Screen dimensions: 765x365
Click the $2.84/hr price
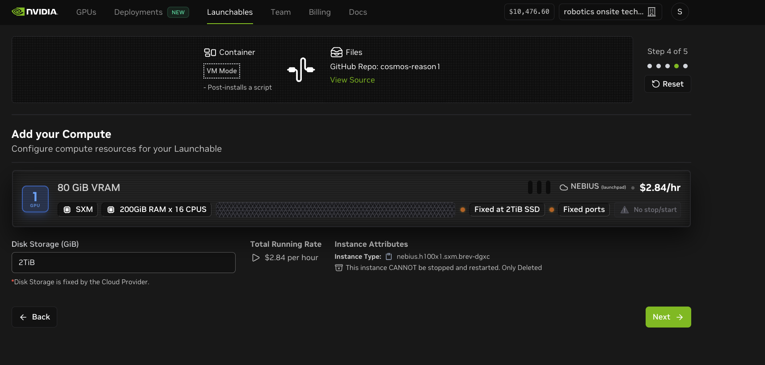coord(660,187)
